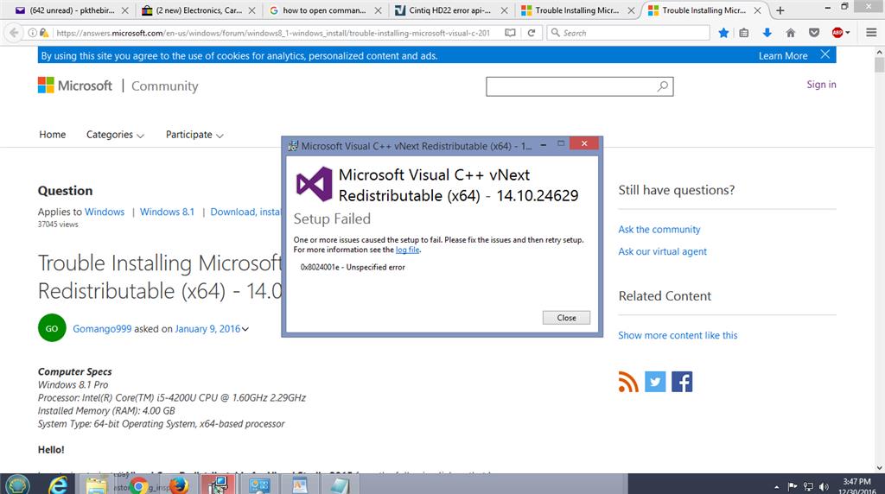The image size is (885, 494).
Task: Click Close in the Setup Failed dialog
Action: (566, 318)
